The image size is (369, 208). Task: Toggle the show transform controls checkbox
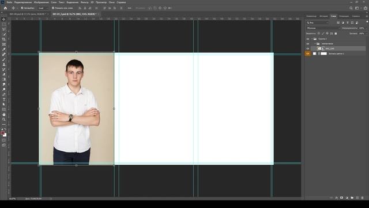[53, 8]
